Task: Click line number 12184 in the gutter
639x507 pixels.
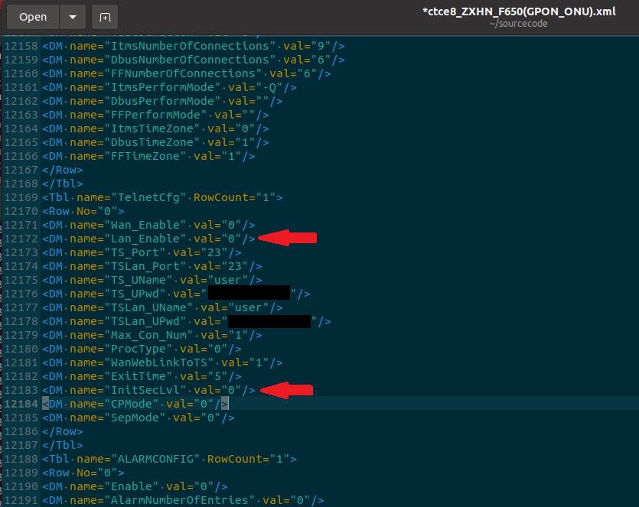Action: click(20, 404)
